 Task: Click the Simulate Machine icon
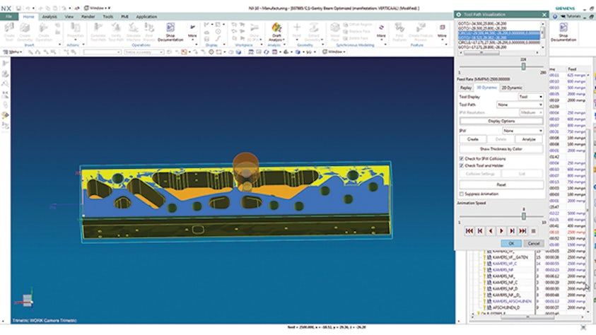coord(134,33)
